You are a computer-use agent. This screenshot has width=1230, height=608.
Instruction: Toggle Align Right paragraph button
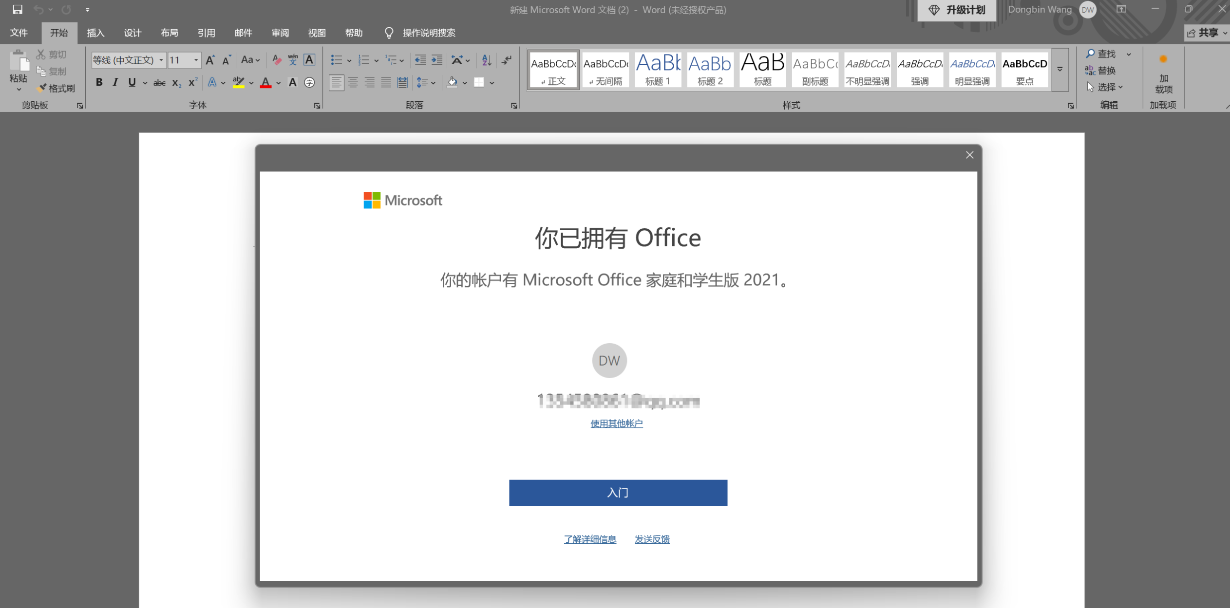(369, 82)
